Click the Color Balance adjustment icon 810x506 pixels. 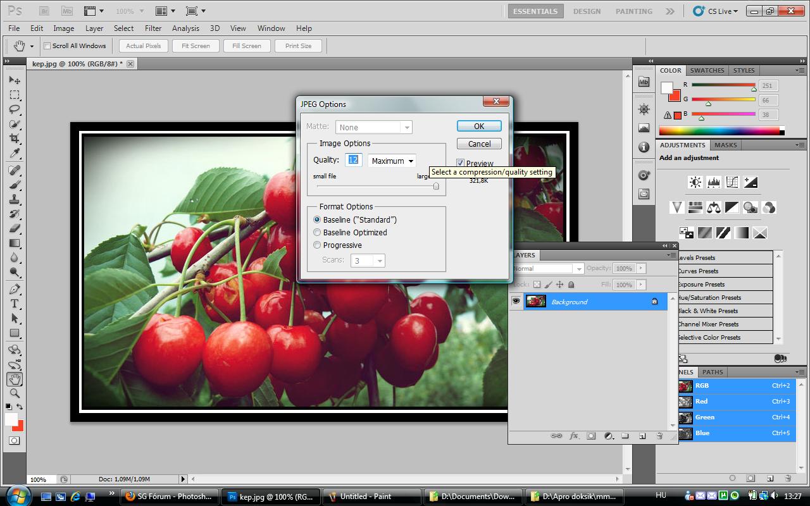(714, 207)
